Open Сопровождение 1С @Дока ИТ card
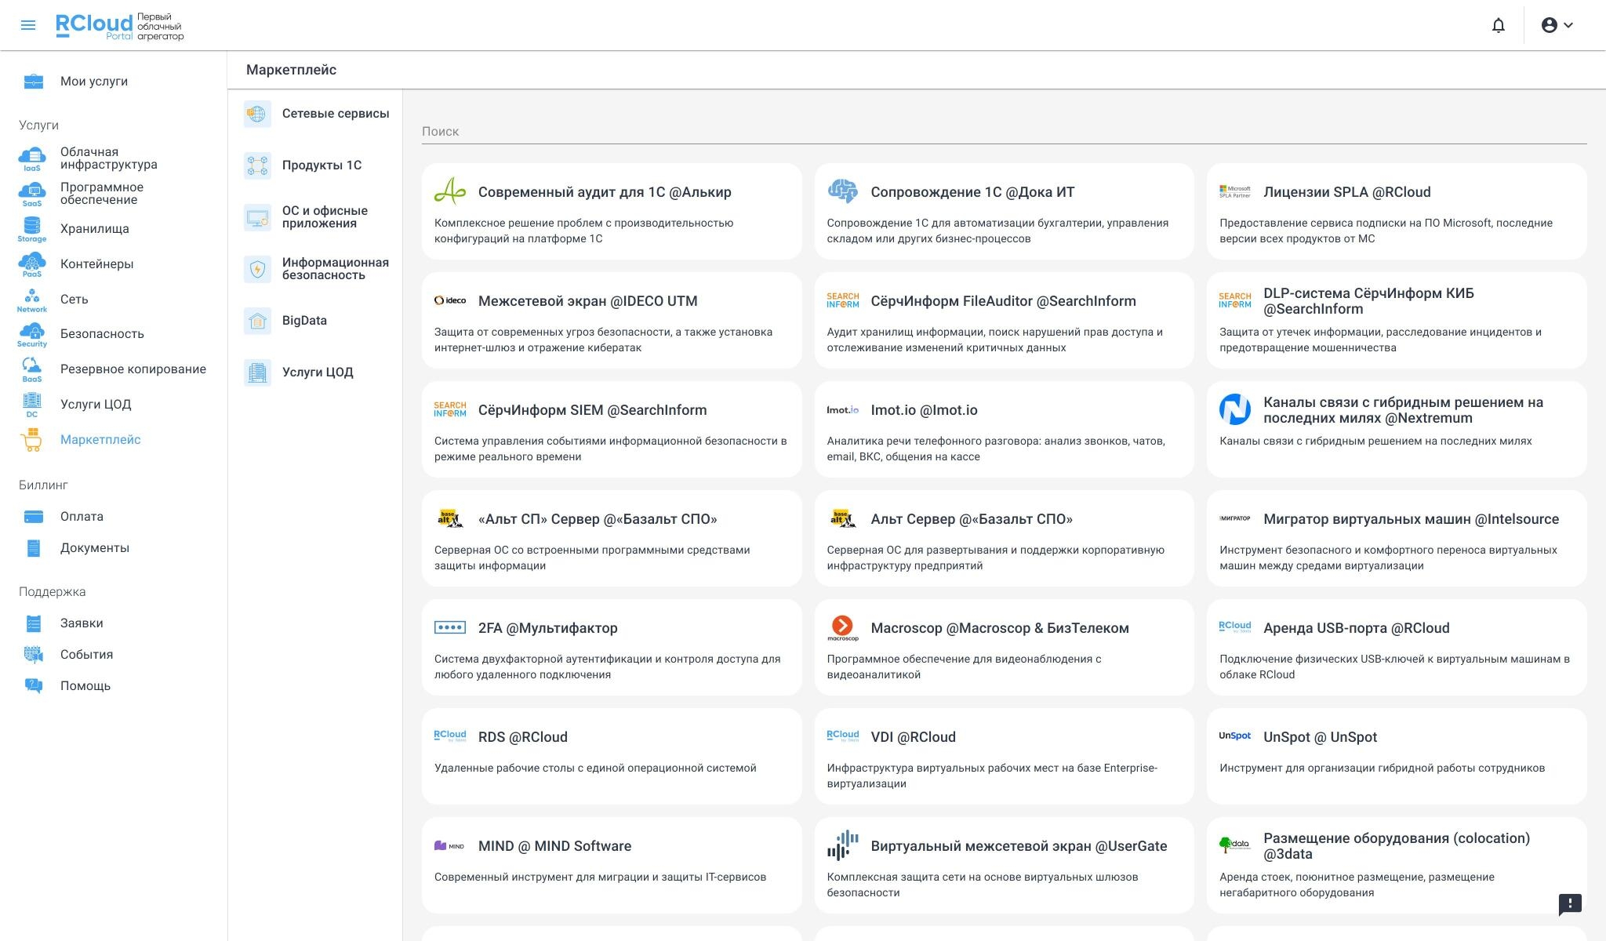 click(x=1004, y=211)
